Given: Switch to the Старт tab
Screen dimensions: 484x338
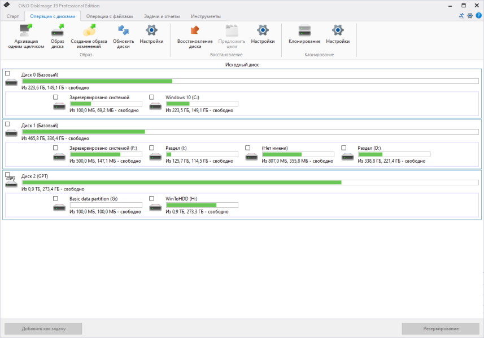Looking at the screenshot, I should click(12, 16).
